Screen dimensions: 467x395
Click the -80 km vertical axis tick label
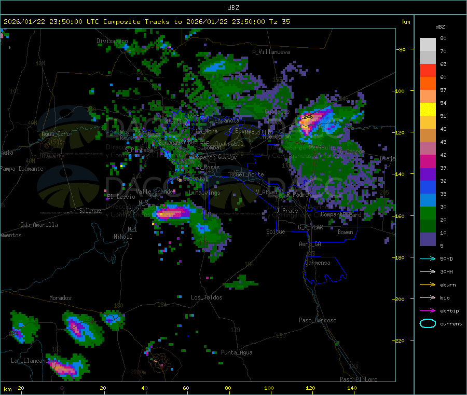pyautogui.click(x=401, y=49)
